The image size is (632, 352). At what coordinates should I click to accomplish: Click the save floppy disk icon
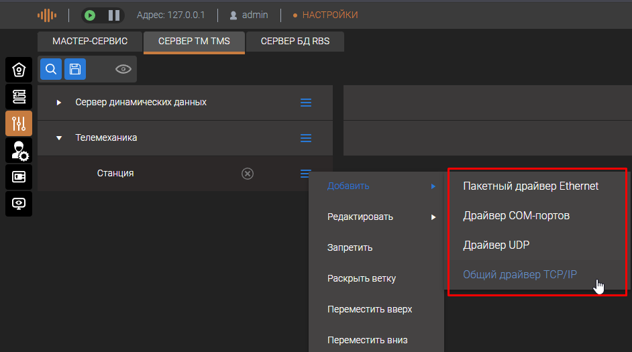pyautogui.click(x=75, y=69)
